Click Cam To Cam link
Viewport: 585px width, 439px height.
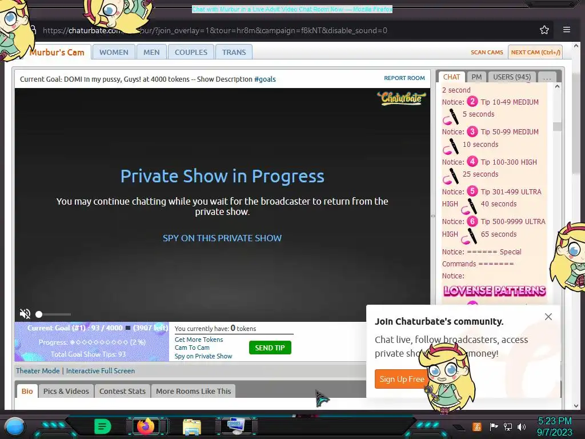(x=192, y=348)
